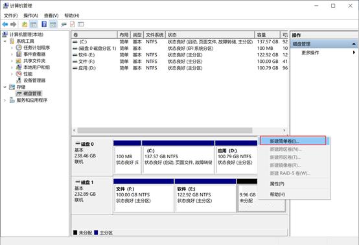The image size is (359, 245).
Task: Select the 任务计划程序 clock icon
Action: click(19, 47)
